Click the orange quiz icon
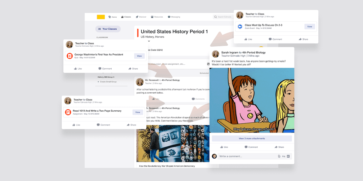The width and height of the screenshot is (363, 181). pos(70,56)
